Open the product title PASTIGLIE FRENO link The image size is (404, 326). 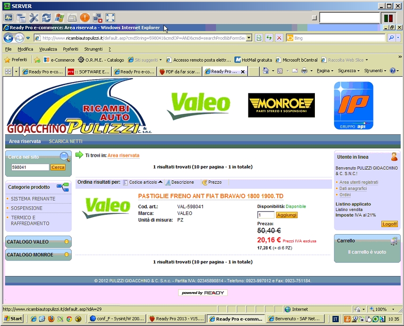(211, 196)
